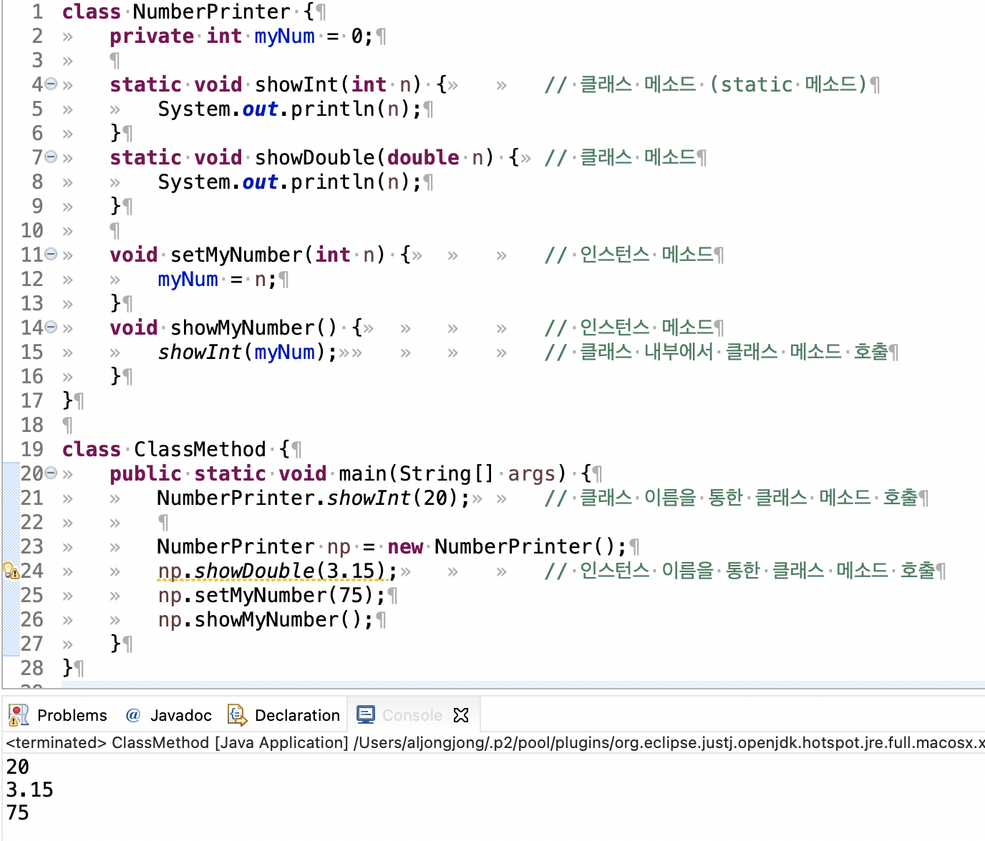The width and height of the screenshot is (985, 841).
Task: Click line number 17 in the gutter
Action: [31, 400]
